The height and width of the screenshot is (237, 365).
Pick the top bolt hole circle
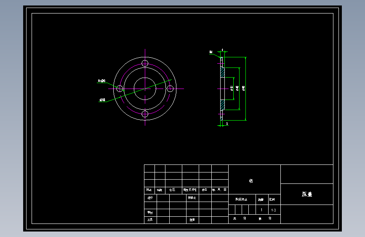click(145, 63)
